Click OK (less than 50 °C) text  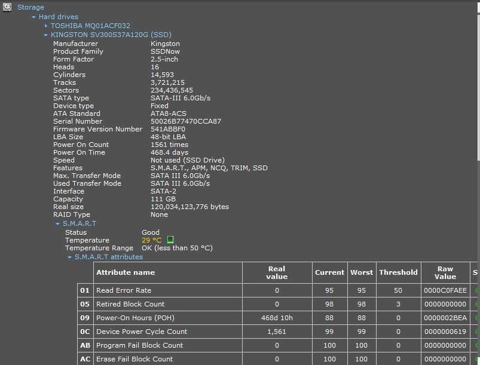[178, 248]
